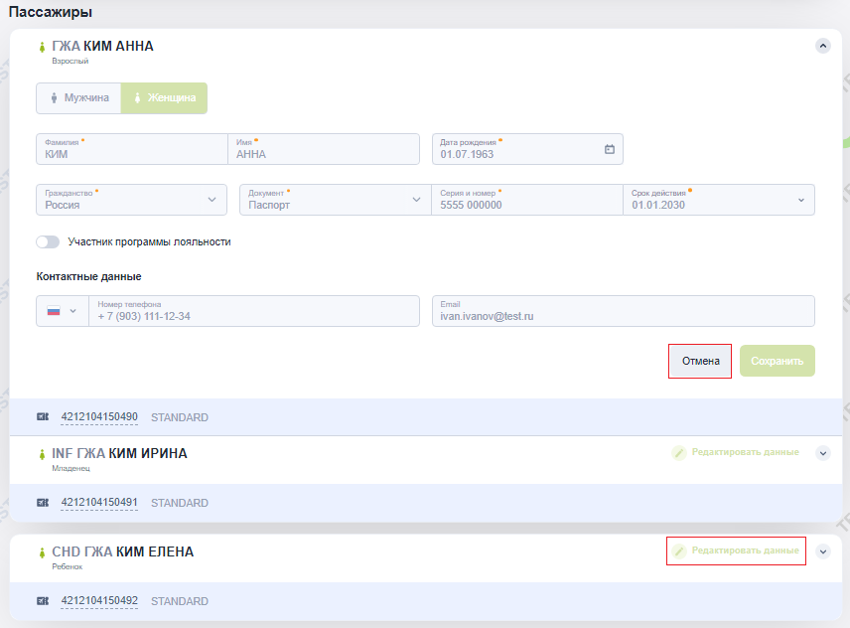Viewport: 850px width, 628px height.
Task: Collapse the КИМ АННА passenger panel
Action: click(x=823, y=46)
